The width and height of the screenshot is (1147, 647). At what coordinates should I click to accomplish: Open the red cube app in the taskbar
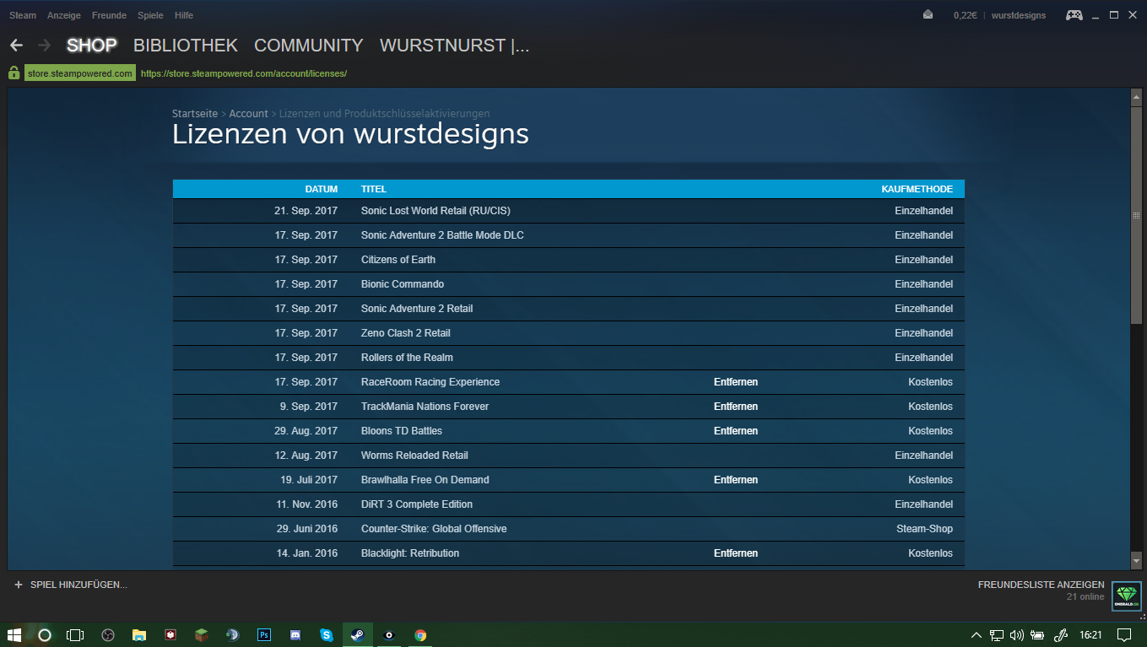pos(170,634)
